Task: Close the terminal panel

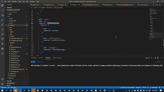Action: click(163, 58)
